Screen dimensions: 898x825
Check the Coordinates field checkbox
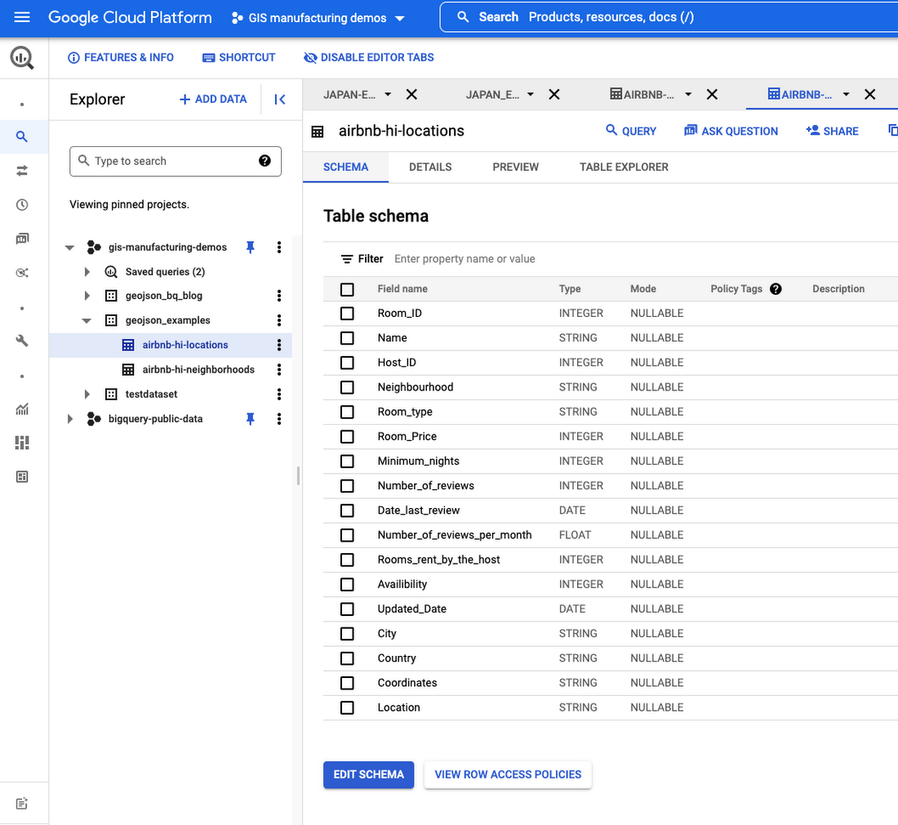coord(347,683)
